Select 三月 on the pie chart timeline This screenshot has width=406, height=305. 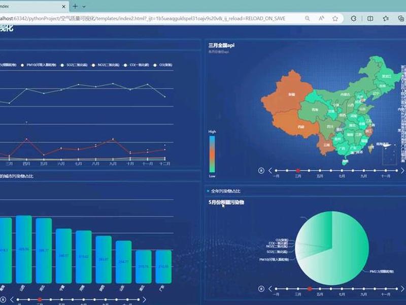coord(298,289)
